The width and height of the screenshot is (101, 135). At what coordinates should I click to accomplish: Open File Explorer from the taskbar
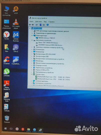tap(29, 129)
